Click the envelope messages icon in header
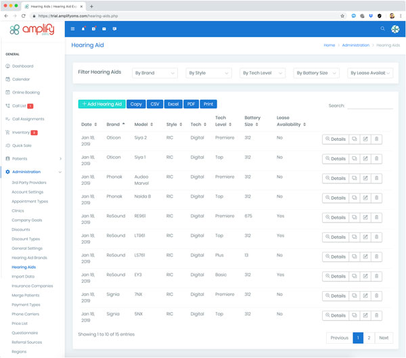Viewport: 406px width, 358px height. [104, 29]
